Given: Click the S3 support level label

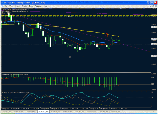Looking at the screenshot, I should [x=70, y=57].
